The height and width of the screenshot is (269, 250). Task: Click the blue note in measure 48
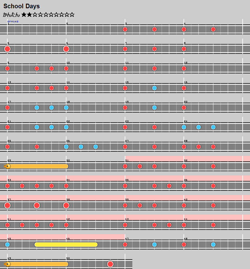(213, 245)
